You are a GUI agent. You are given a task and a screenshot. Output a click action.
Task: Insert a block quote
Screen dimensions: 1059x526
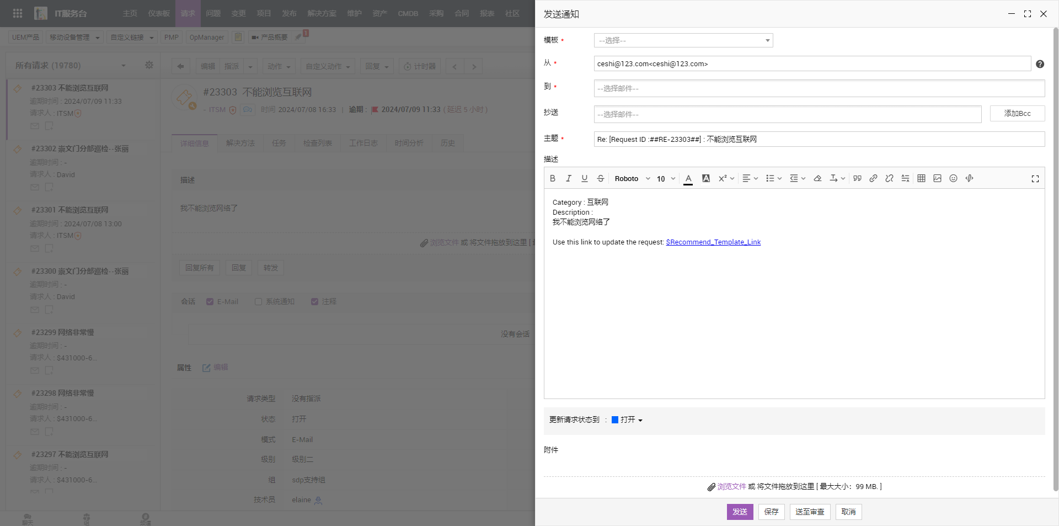click(x=857, y=178)
